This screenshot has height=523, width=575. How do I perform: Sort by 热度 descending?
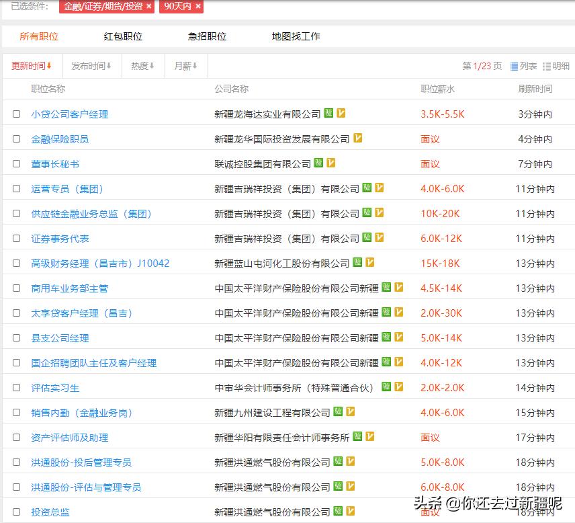coord(140,65)
